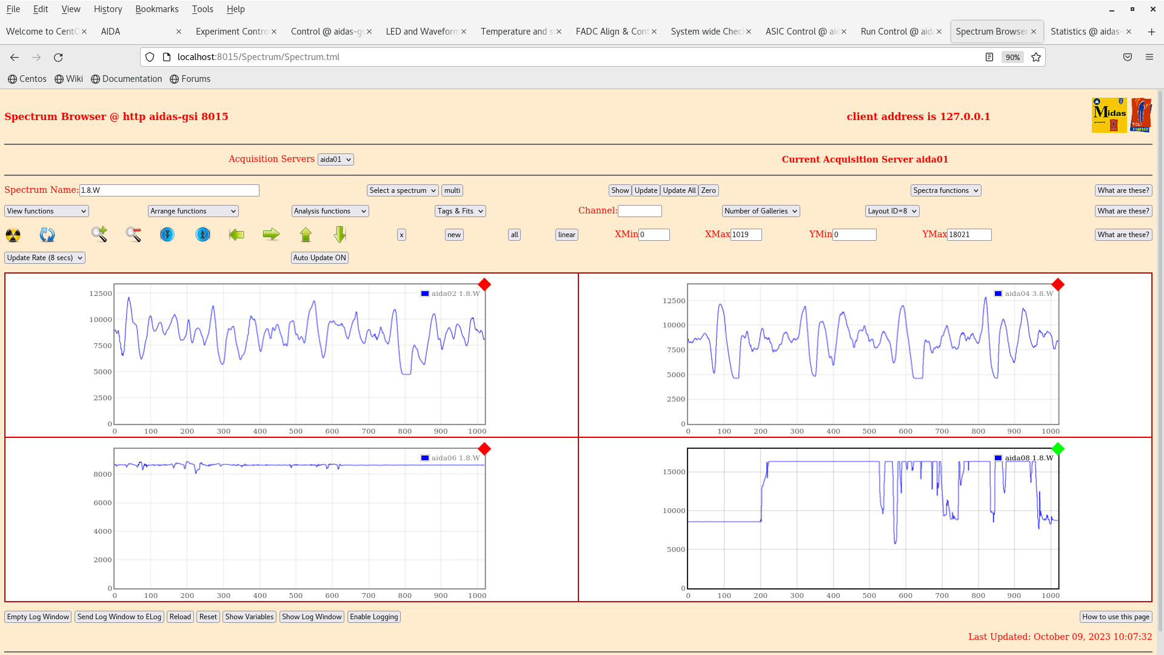Click green diamond marker on aida08 plot
Image resolution: width=1164 pixels, height=655 pixels.
1058,449
